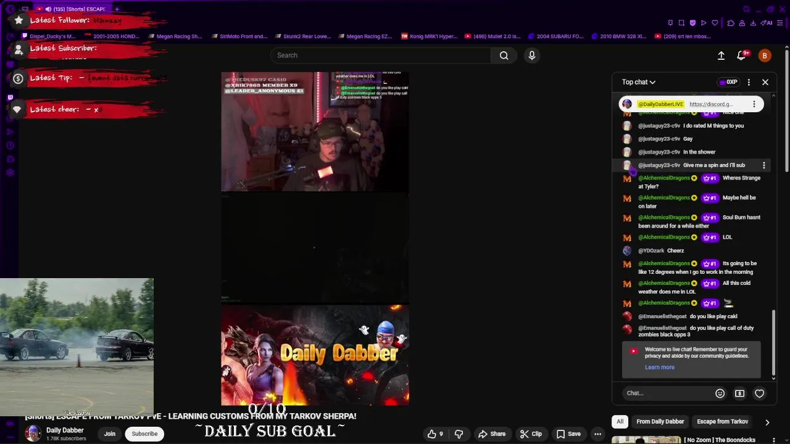Like the video with thumbs up
This screenshot has height=444, width=790.
click(x=435, y=434)
